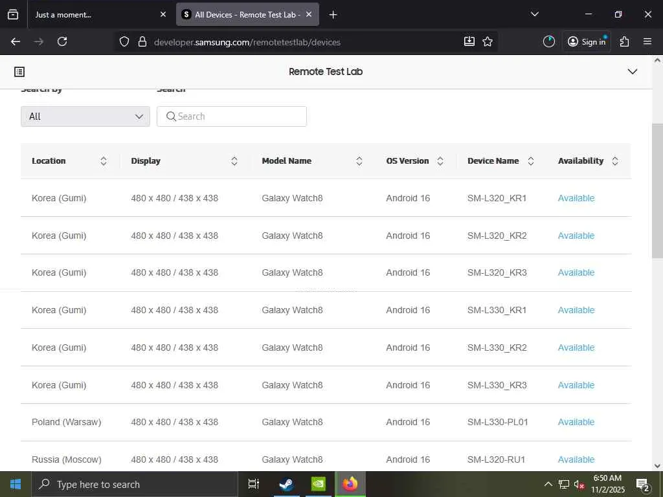This screenshot has height=497, width=663.
Task: Click Available for SM-L320_KR3
Action: click(x=576, y=273)
